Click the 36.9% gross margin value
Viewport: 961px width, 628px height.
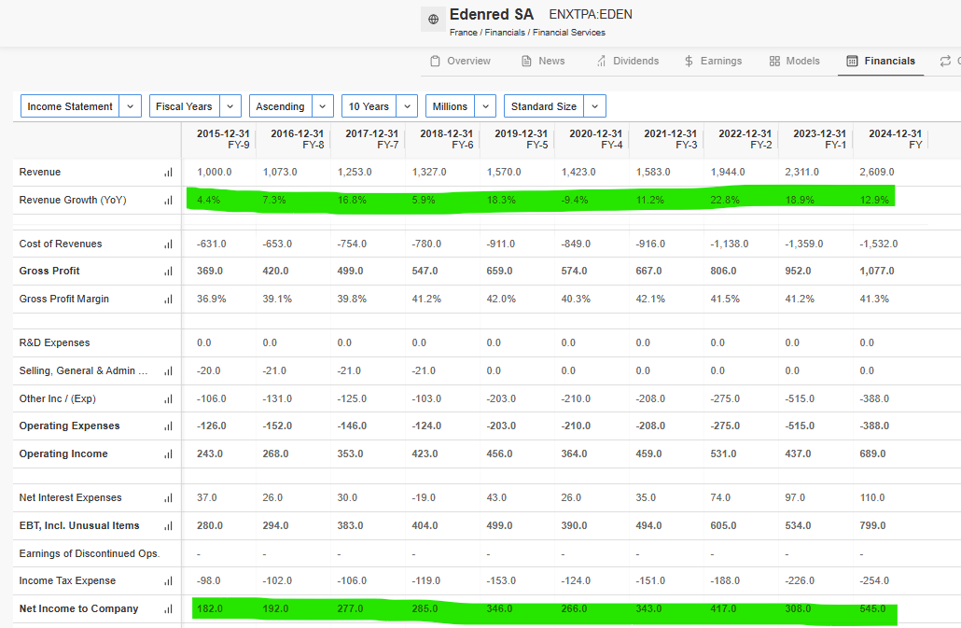pos(212,299)
